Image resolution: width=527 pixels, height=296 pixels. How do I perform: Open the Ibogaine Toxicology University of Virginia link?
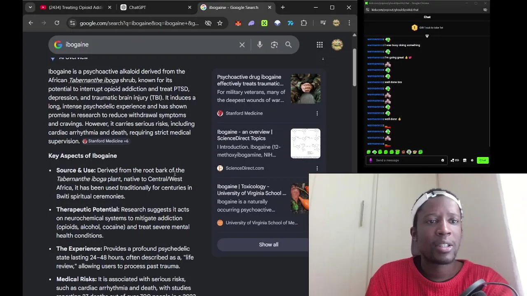pyautogui.click(x=252, y=190)
